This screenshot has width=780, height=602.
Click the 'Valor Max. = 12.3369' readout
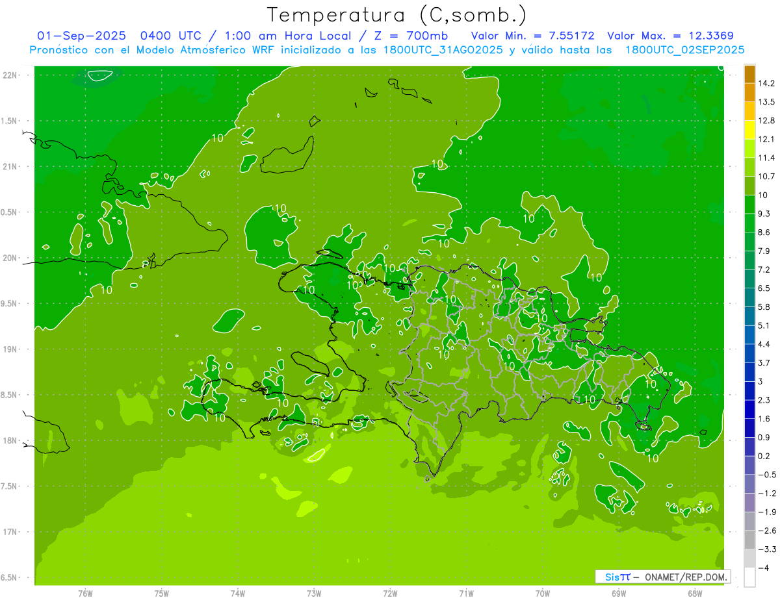click(x=670, y=36)
